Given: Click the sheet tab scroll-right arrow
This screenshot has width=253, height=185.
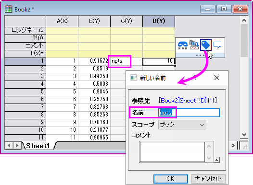Looking at the screenshot, I should (x=17, y=146).
